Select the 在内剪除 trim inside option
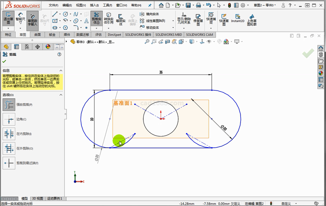Screen dimensions: 326x206 [x=9, y=134]
